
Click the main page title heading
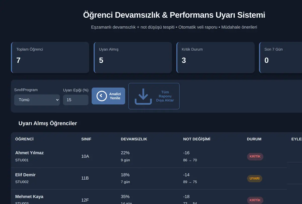pos(174,15)
